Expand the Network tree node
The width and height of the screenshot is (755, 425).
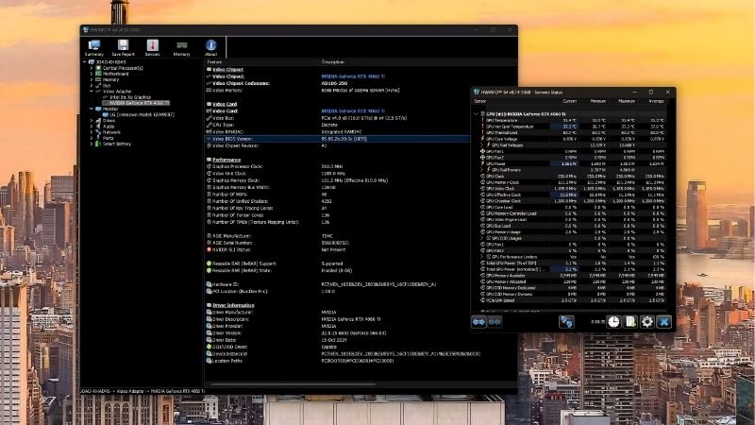pos(91,132)
